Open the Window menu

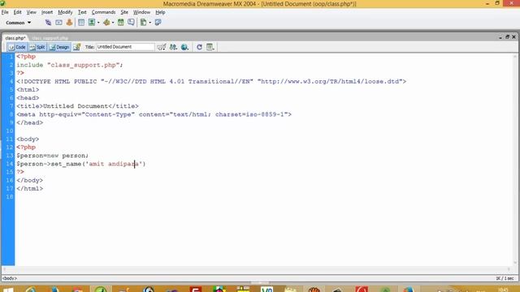[x=141, y=12]
